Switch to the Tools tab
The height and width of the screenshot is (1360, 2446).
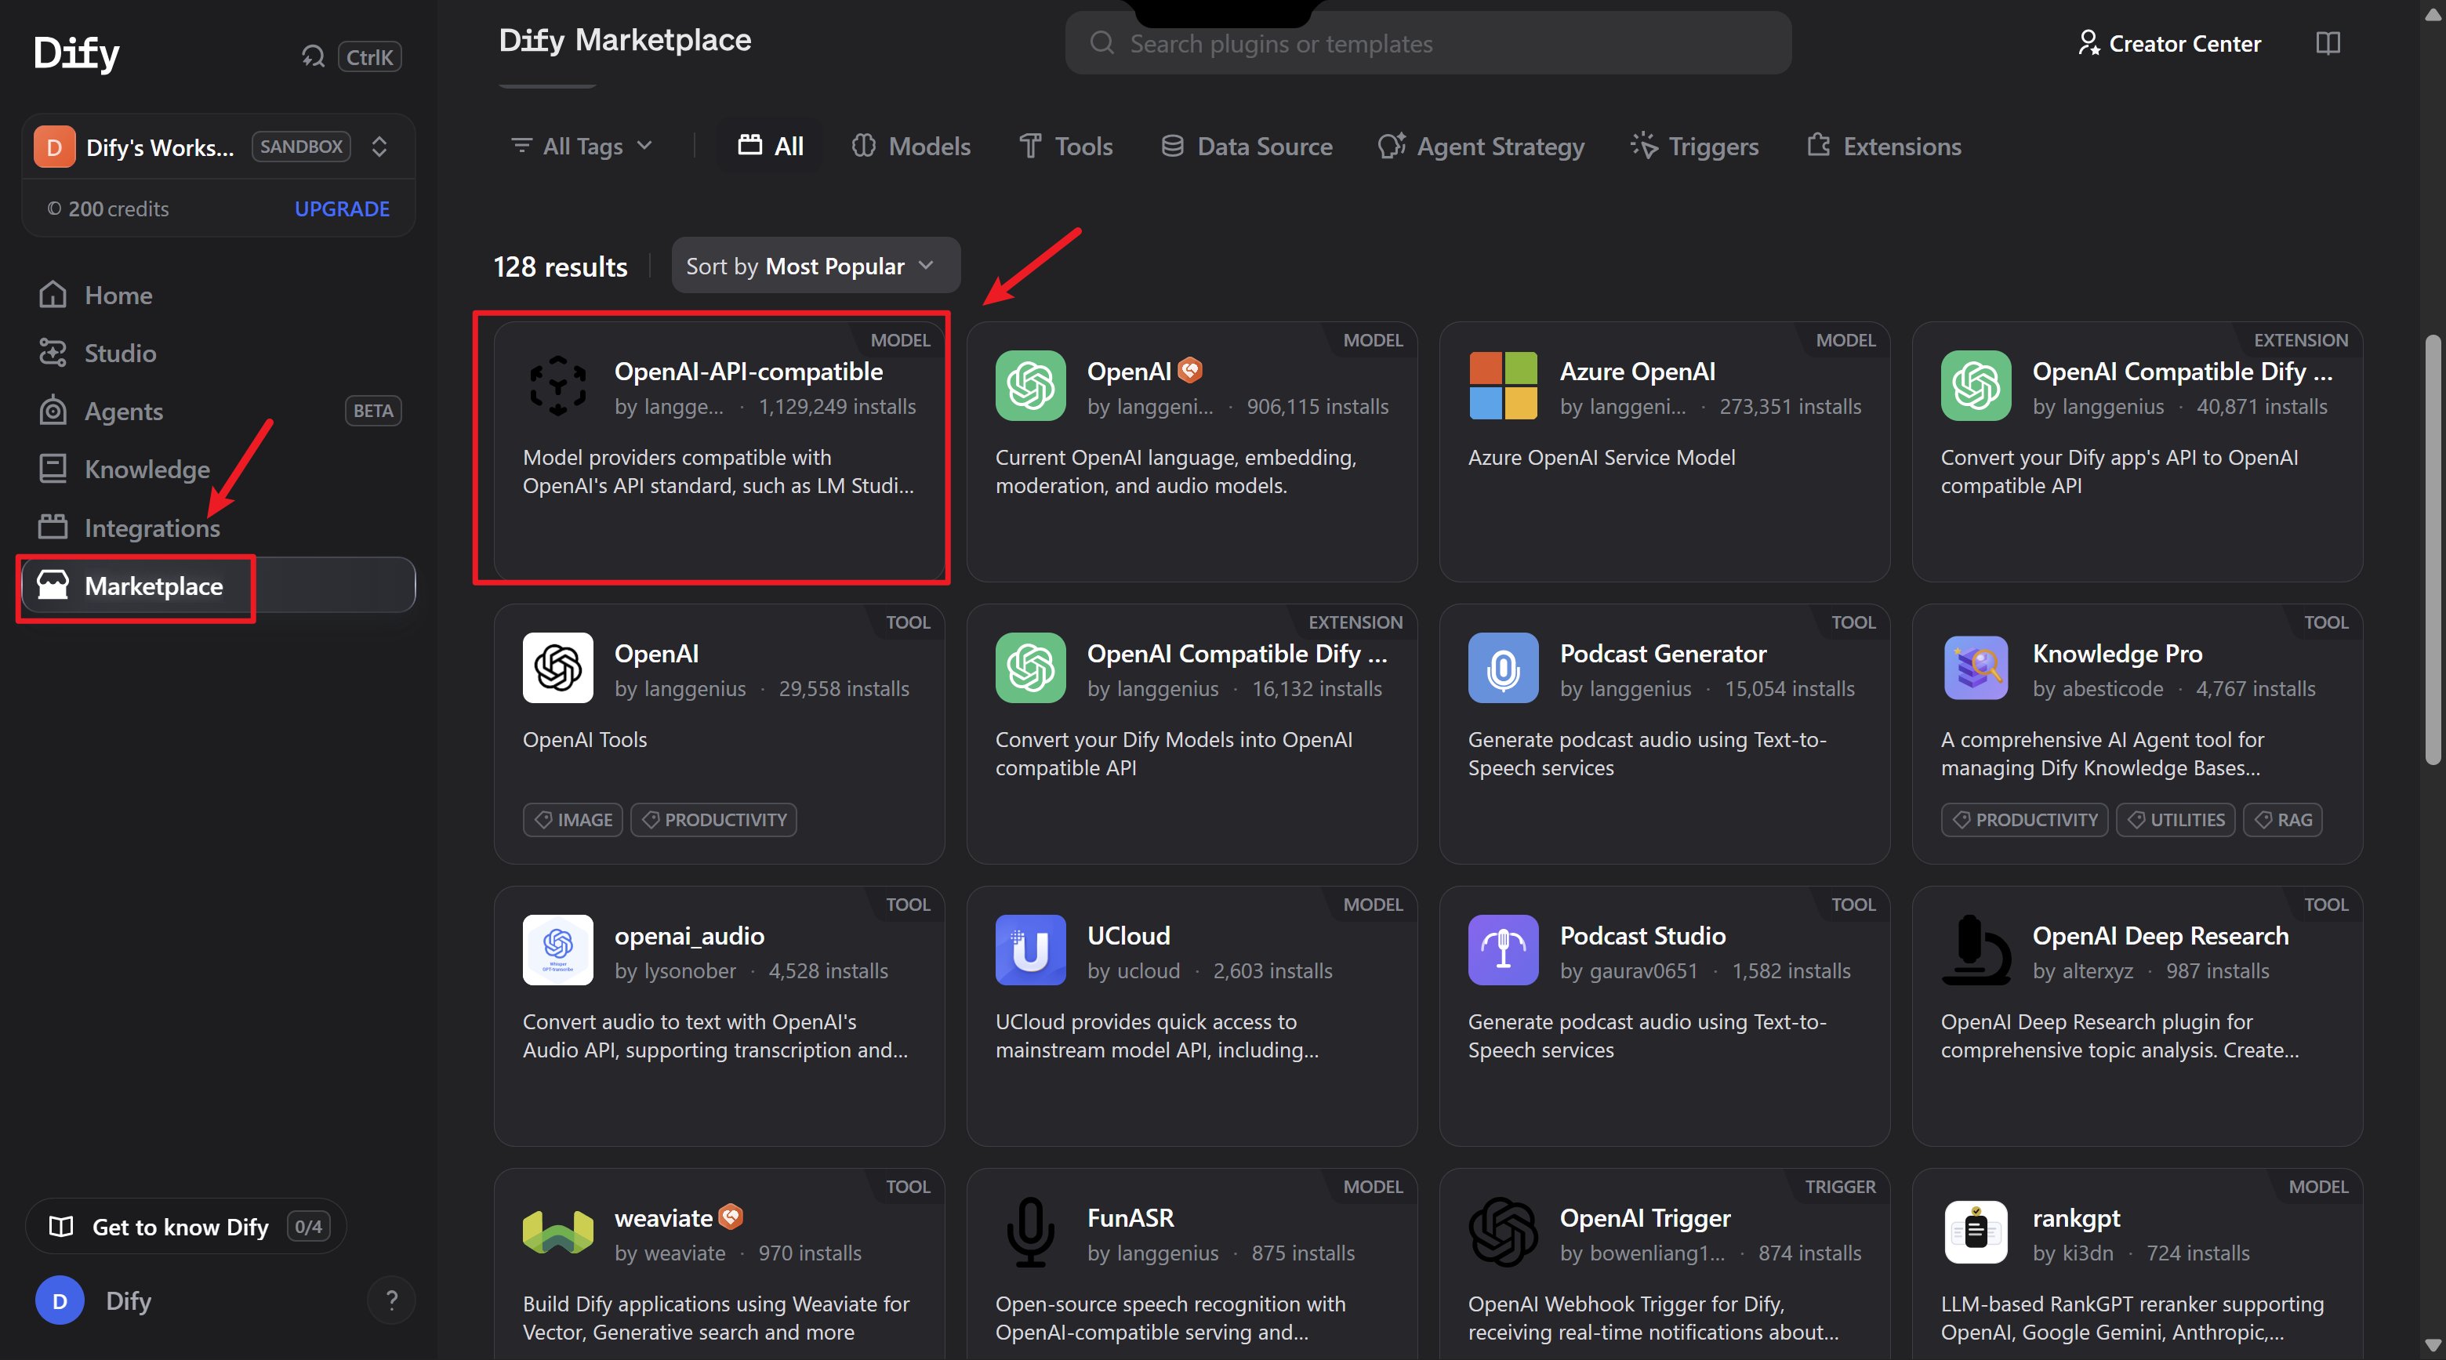pyautogui.click(x=1066, y=147)
